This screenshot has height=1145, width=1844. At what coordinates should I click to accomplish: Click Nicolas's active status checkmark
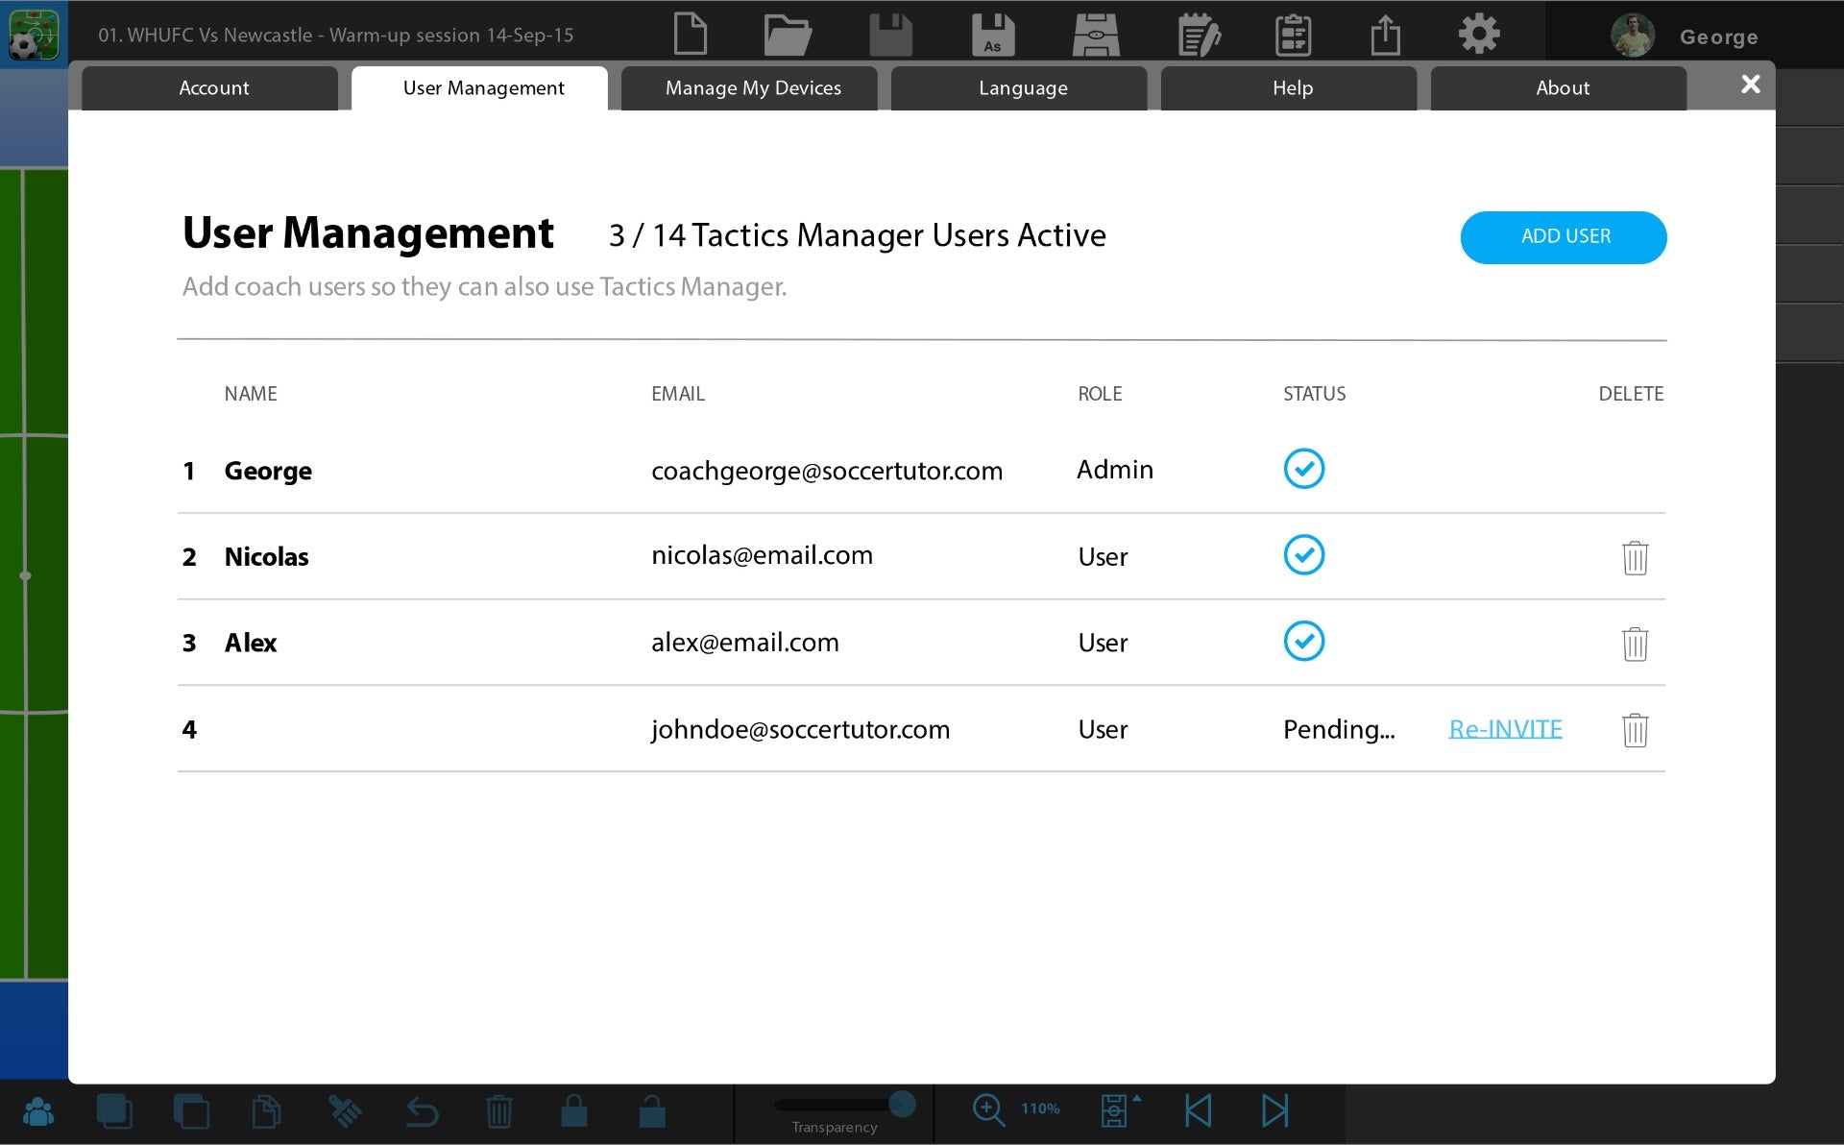[1303, 554]
